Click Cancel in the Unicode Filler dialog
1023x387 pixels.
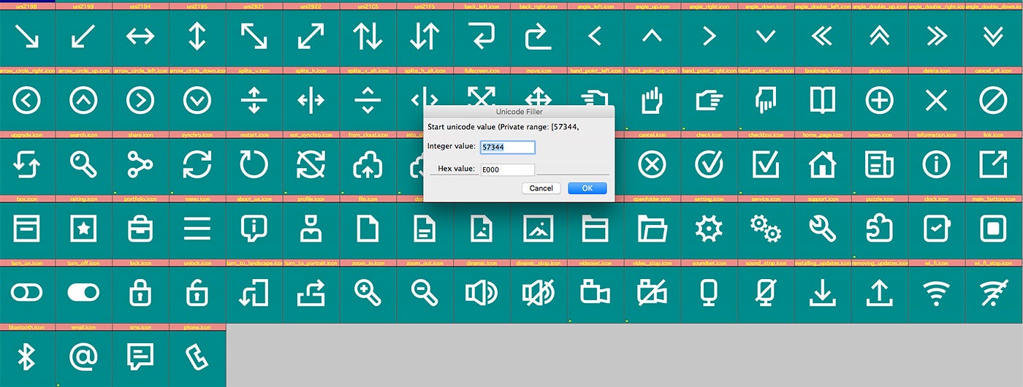pos(541,188)
